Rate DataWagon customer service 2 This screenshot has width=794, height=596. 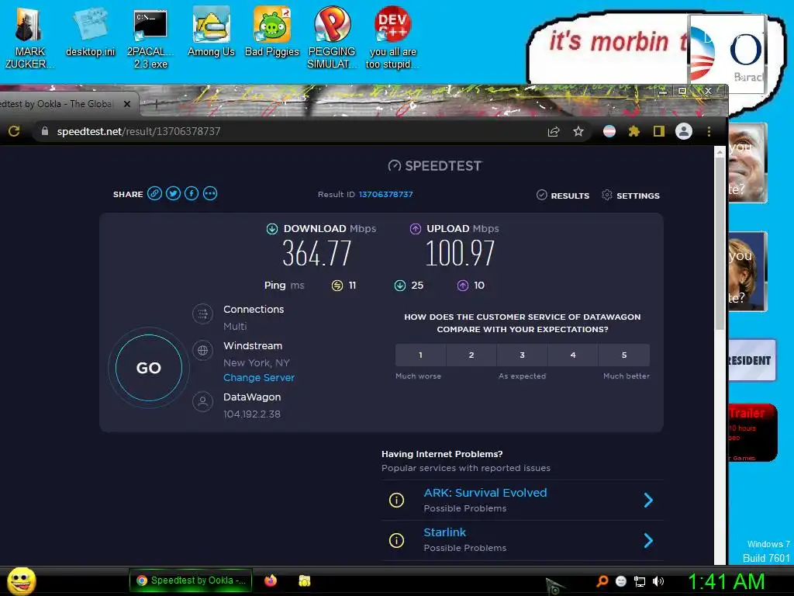tap(471, 355)
